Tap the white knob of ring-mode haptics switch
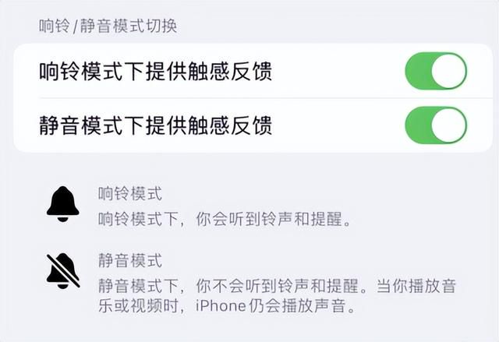Viewport: 499px width, 342px height. coord(449,71)
